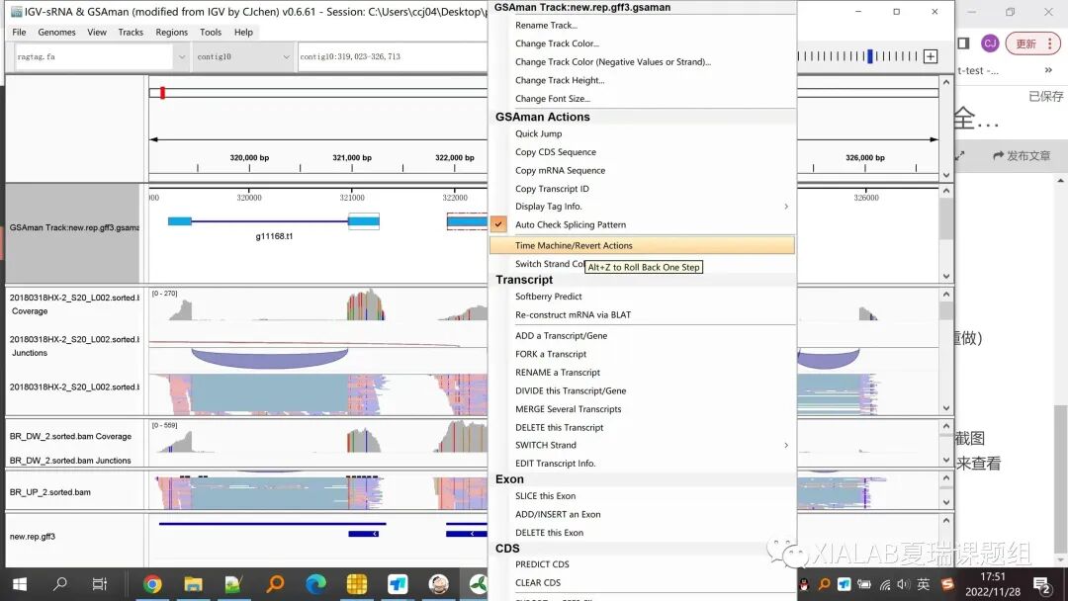This screenshot has height=601, width=1068.
Task: Expand the SWITCH Strand submenu arrow
Action: pyautogui.click(x=786, y=445)
